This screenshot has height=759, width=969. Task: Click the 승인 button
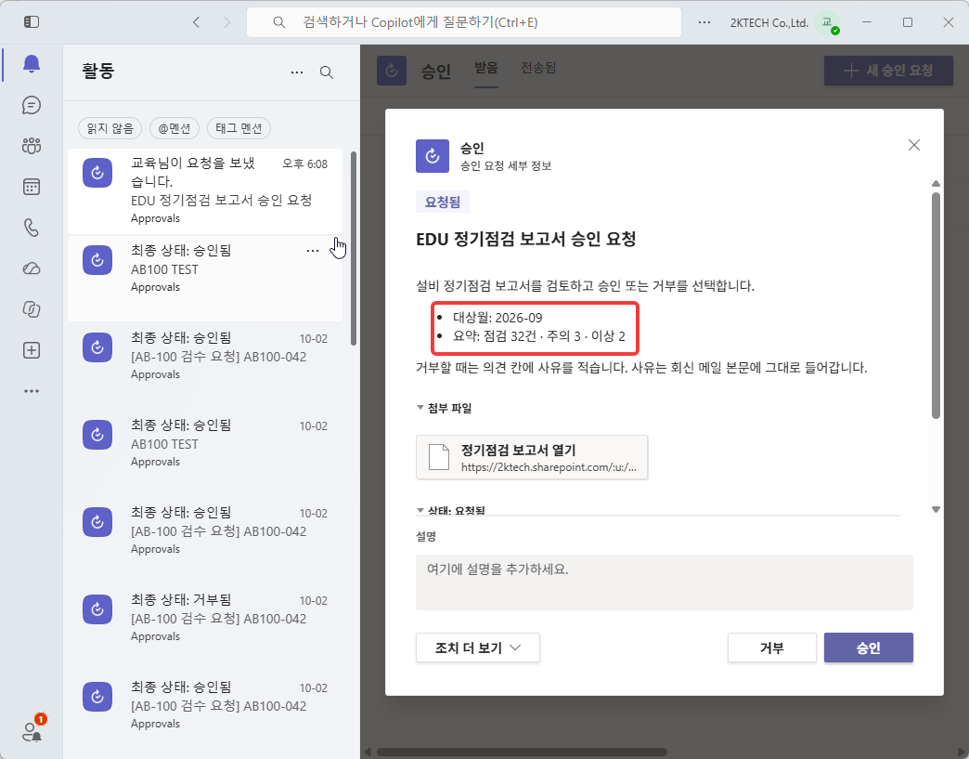(x=868, y=648)
